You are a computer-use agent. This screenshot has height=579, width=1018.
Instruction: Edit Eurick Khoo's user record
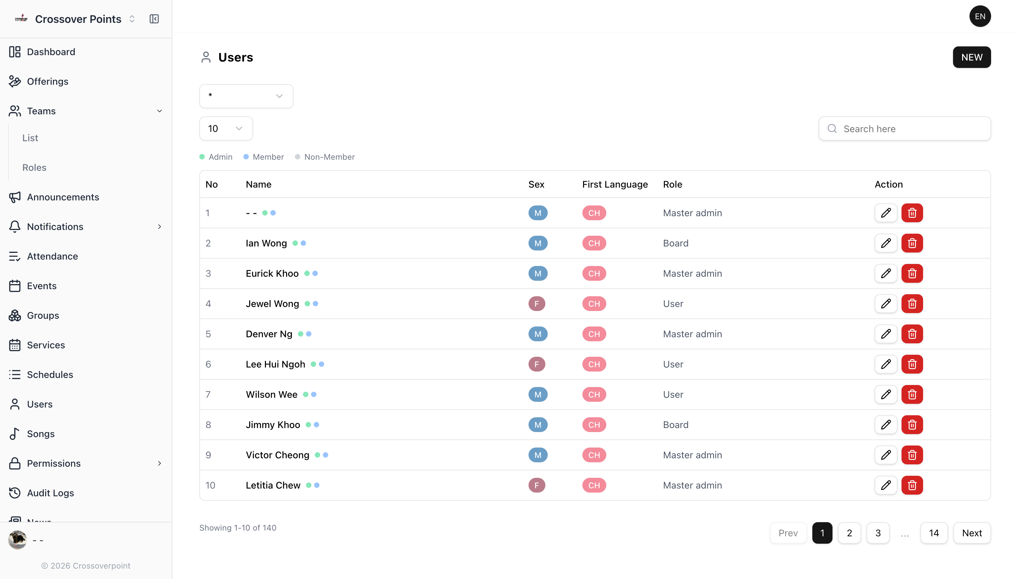click(885, 273)
